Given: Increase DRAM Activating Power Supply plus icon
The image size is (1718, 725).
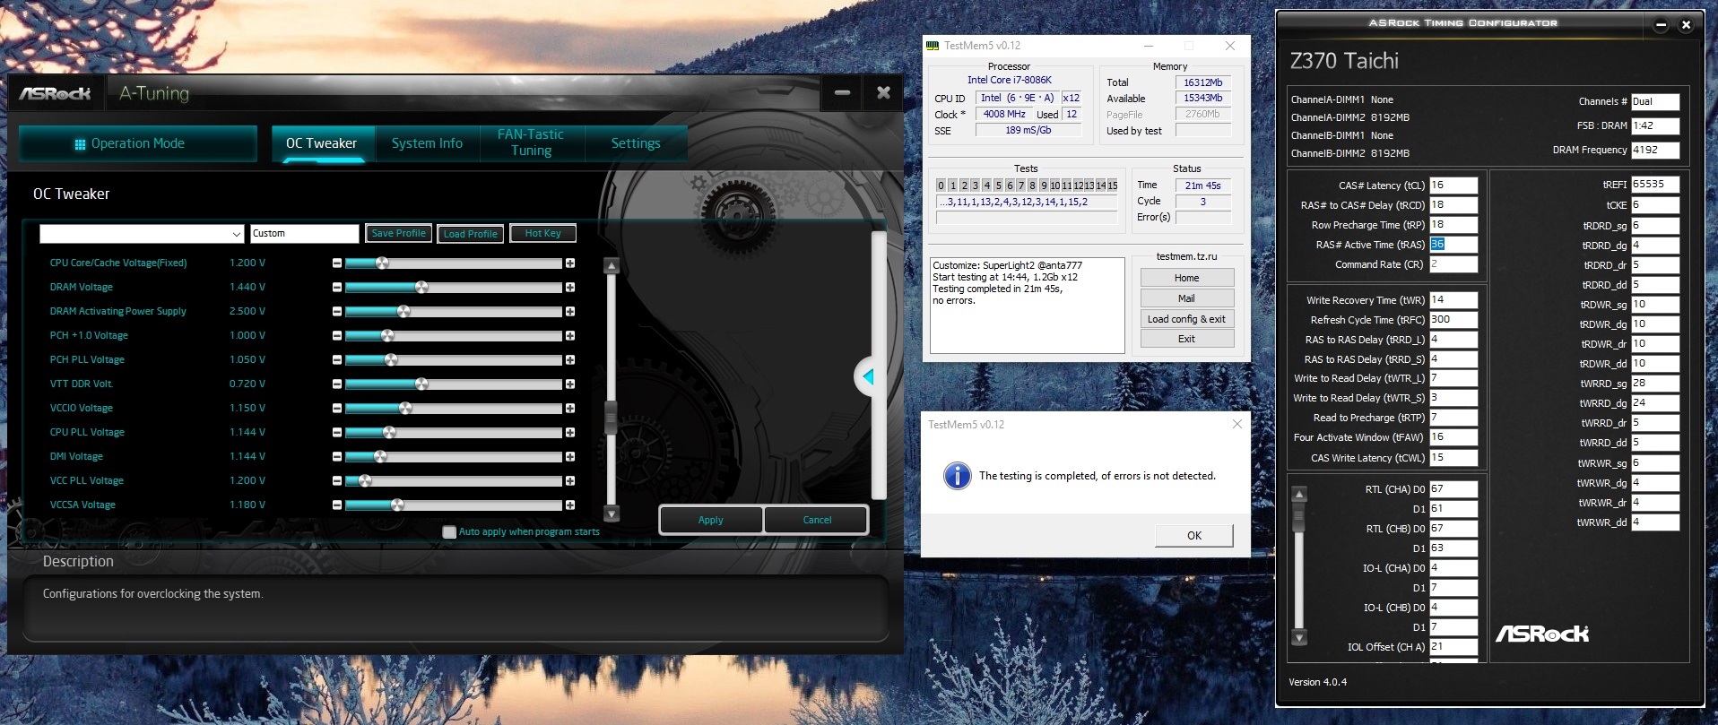Looking at the screenshot, I should pos(570,312).
